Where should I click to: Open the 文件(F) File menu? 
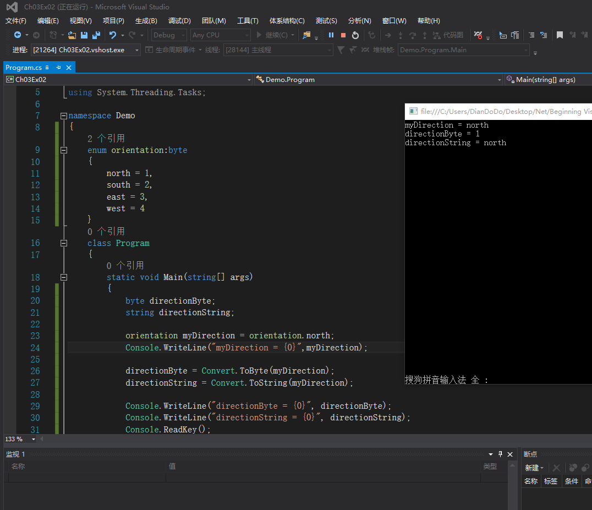[x=15, y=21]
